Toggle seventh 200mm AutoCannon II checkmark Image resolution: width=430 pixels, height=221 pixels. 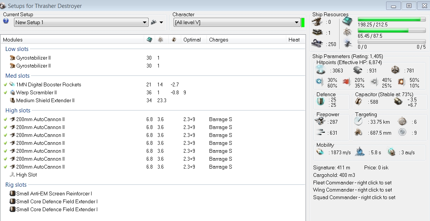5,167
